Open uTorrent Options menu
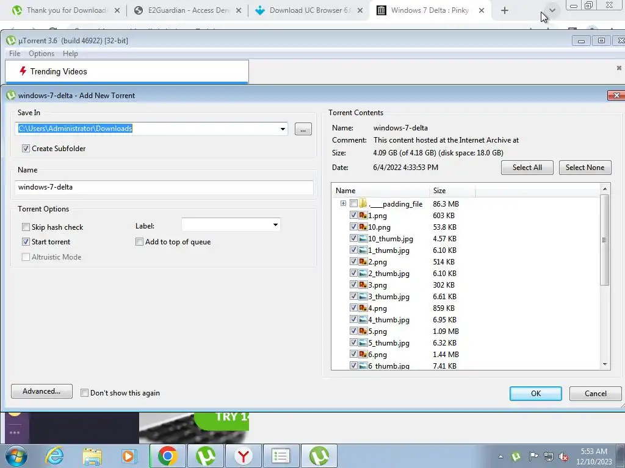 click(42, 54)
